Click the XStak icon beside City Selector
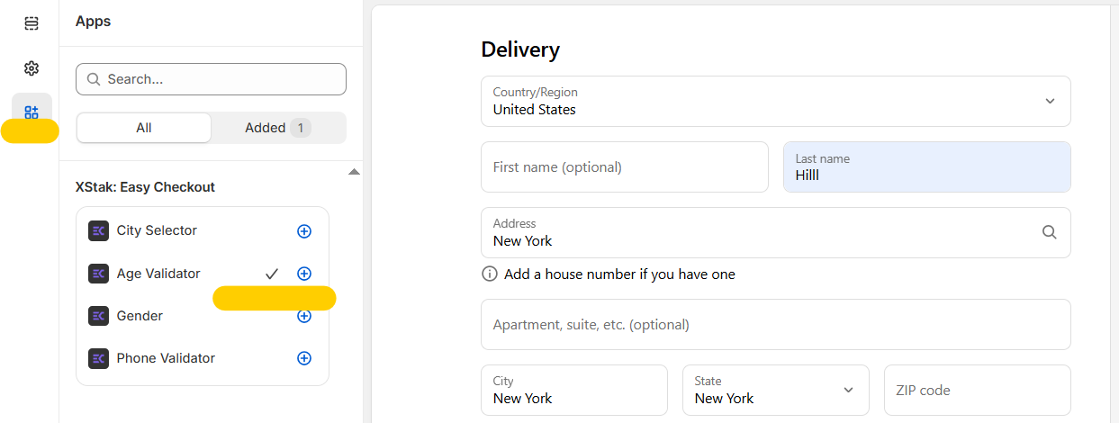 98,231
